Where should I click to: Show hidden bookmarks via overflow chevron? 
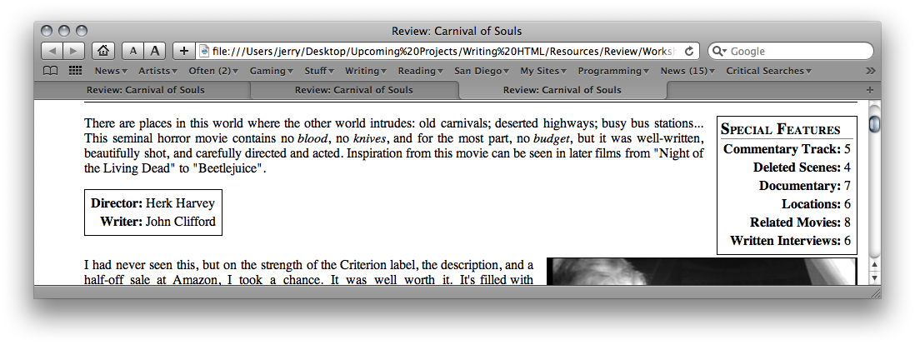coord(871,71)
